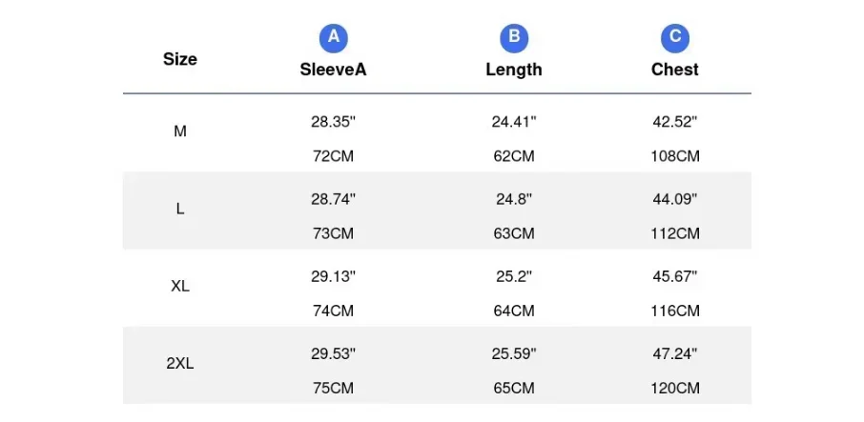Click the 112CM chest measurement
This screenshot has width=864, height=422.
click(x=675, y=233)
